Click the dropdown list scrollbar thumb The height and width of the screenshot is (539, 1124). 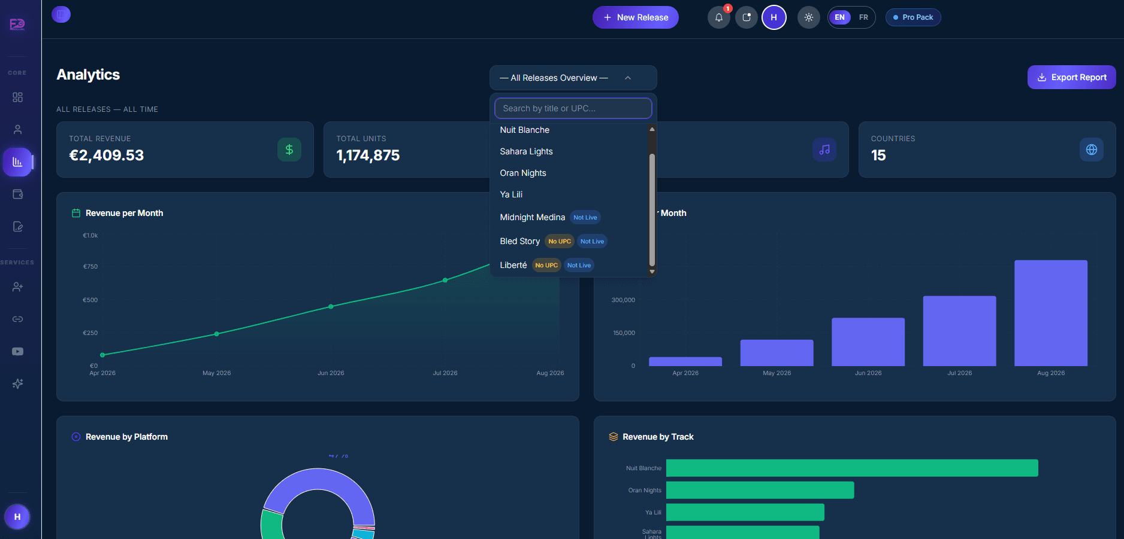[652, 209]
